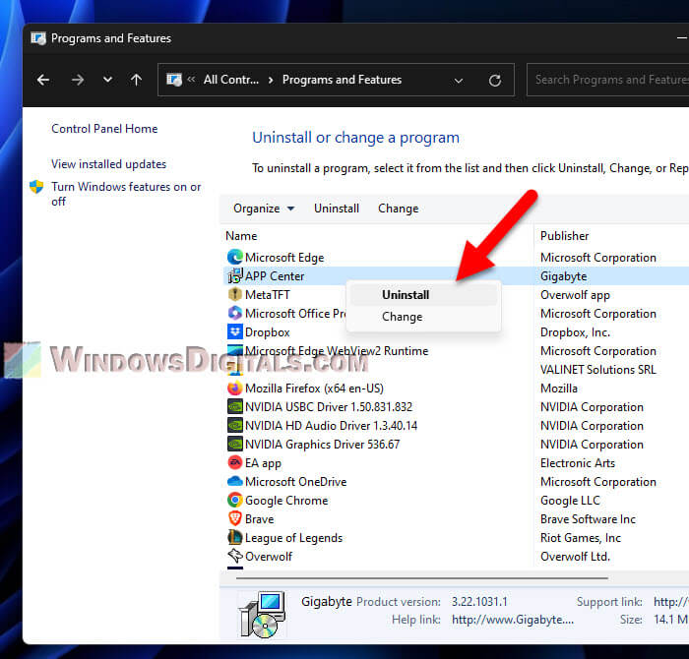Click the forward navigation arrow
Image resolution: width=689 pixels, height=659 pixels.
[x=78, y=80]
